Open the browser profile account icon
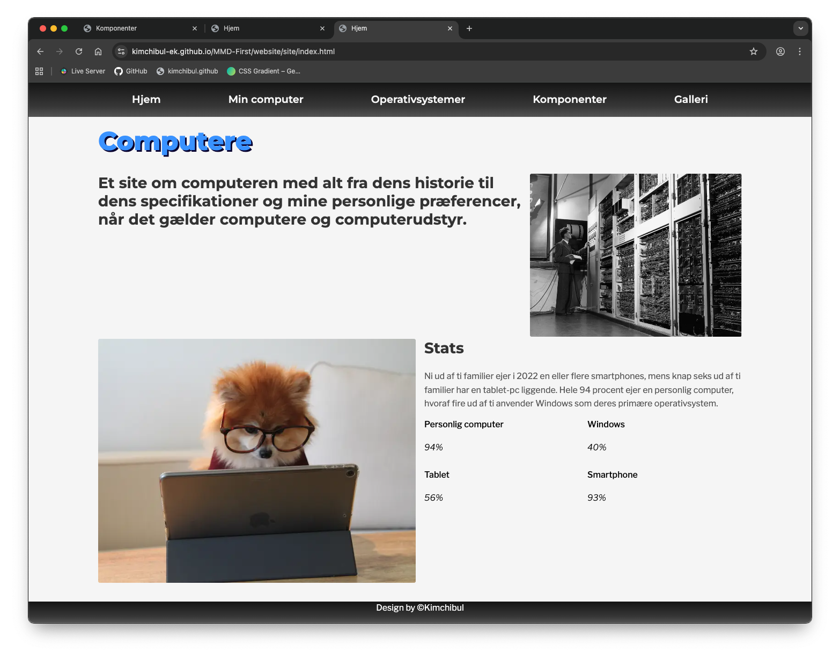 click(780, 51)
